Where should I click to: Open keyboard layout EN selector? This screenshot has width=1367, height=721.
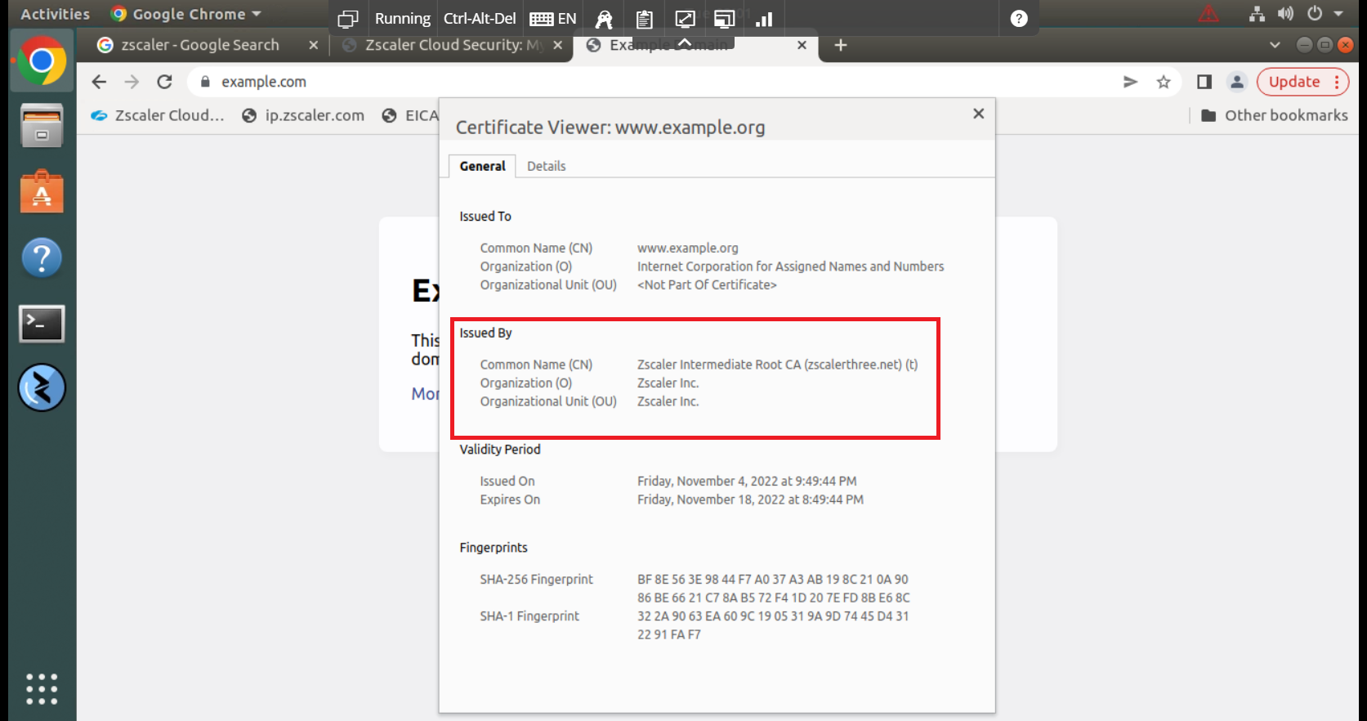pyautogui.click(x=553, y=19)
